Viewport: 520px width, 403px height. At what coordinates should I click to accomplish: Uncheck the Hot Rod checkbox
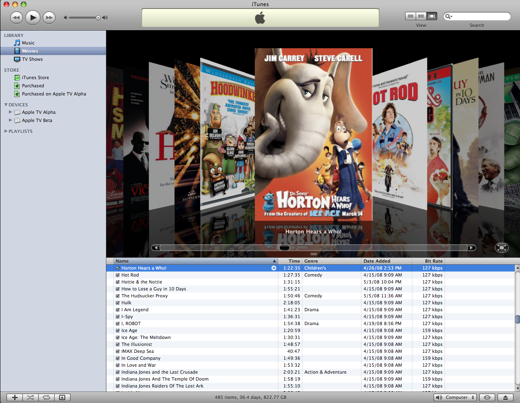pyautogui.click(x=117, y=275)
